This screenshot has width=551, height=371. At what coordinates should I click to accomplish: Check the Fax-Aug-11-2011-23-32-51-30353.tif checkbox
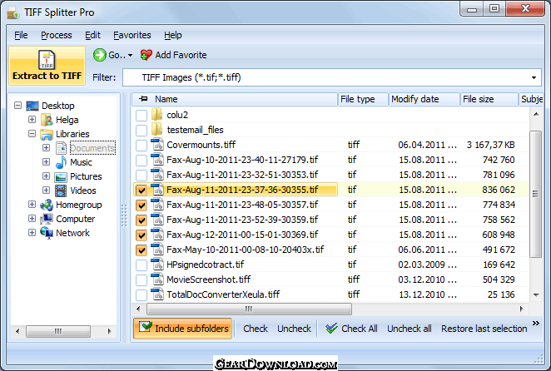141,175
